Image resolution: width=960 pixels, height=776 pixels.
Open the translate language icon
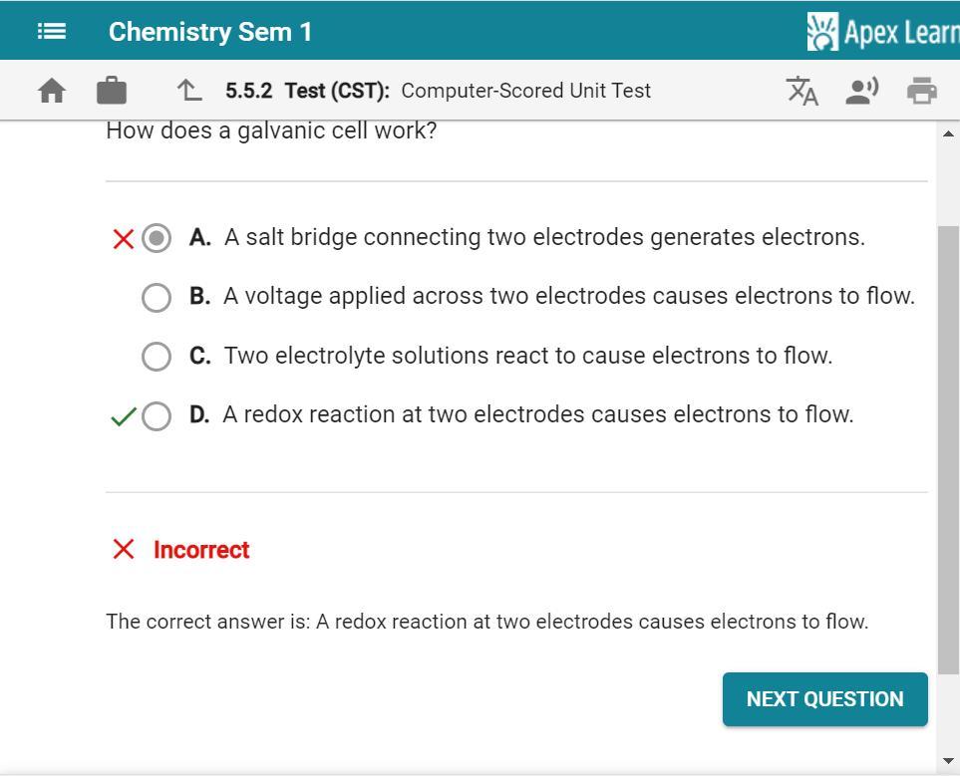pos(802,91)
